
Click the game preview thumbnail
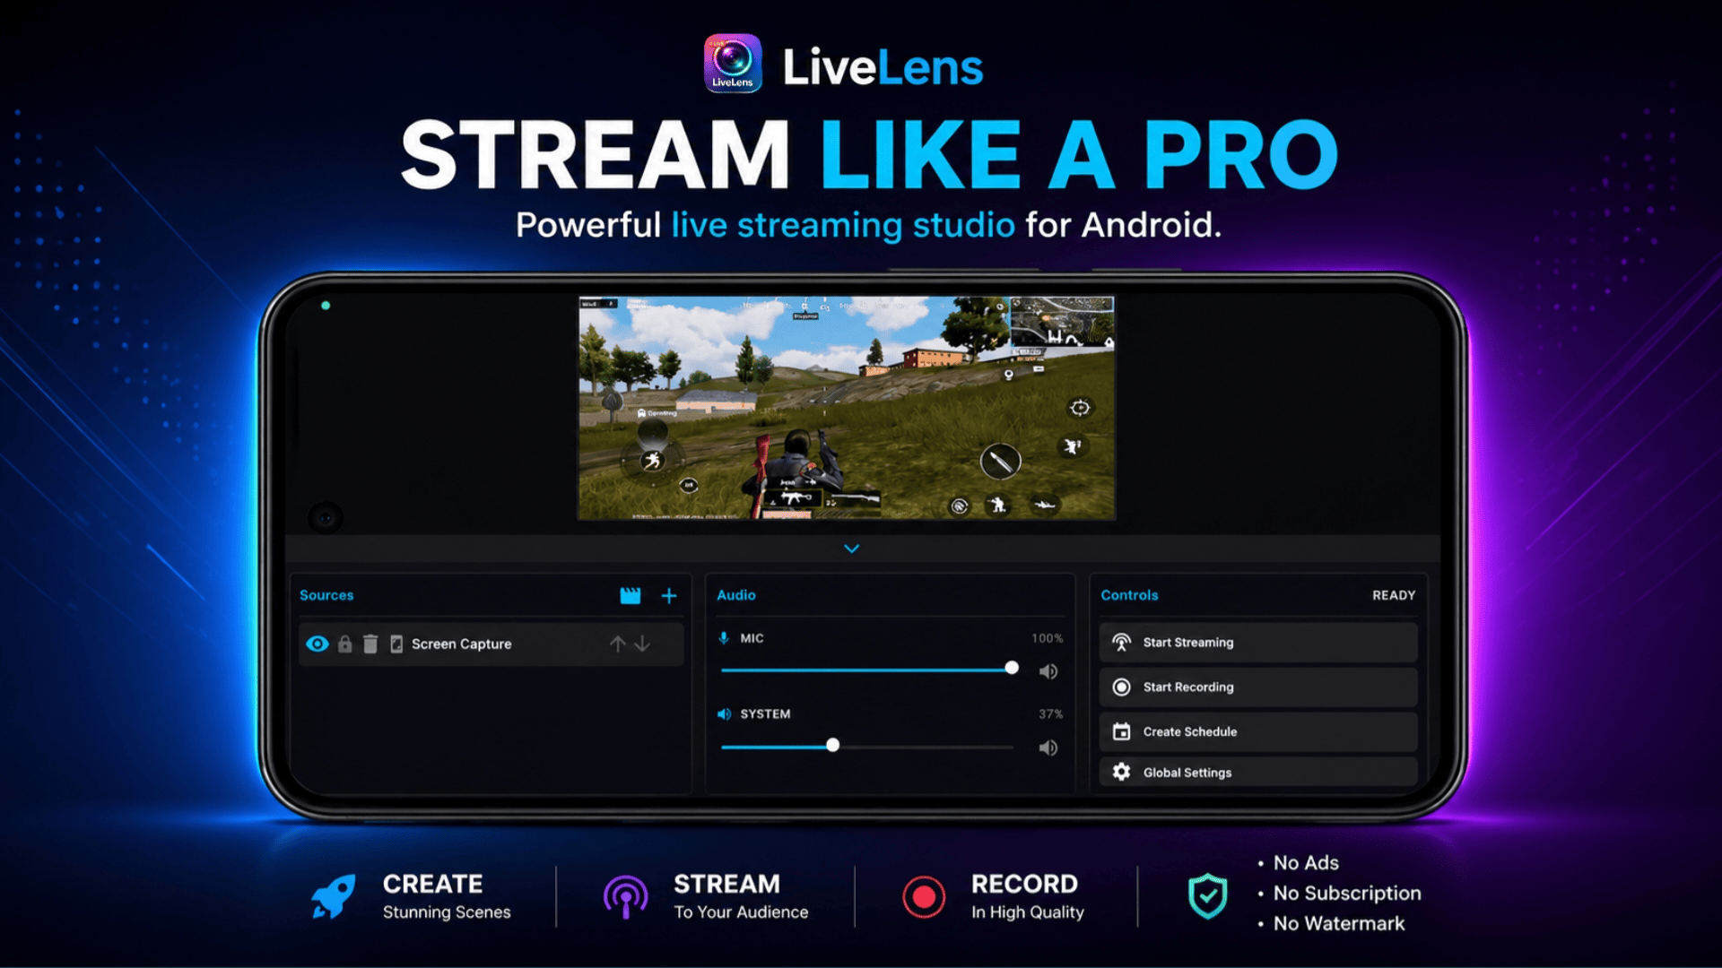[847, 409]
